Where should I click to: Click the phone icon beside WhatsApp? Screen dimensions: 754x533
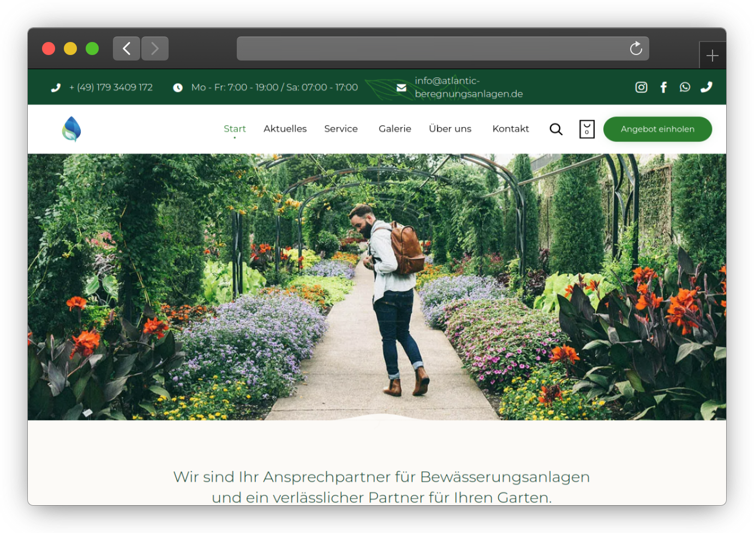tap(707, 87)
